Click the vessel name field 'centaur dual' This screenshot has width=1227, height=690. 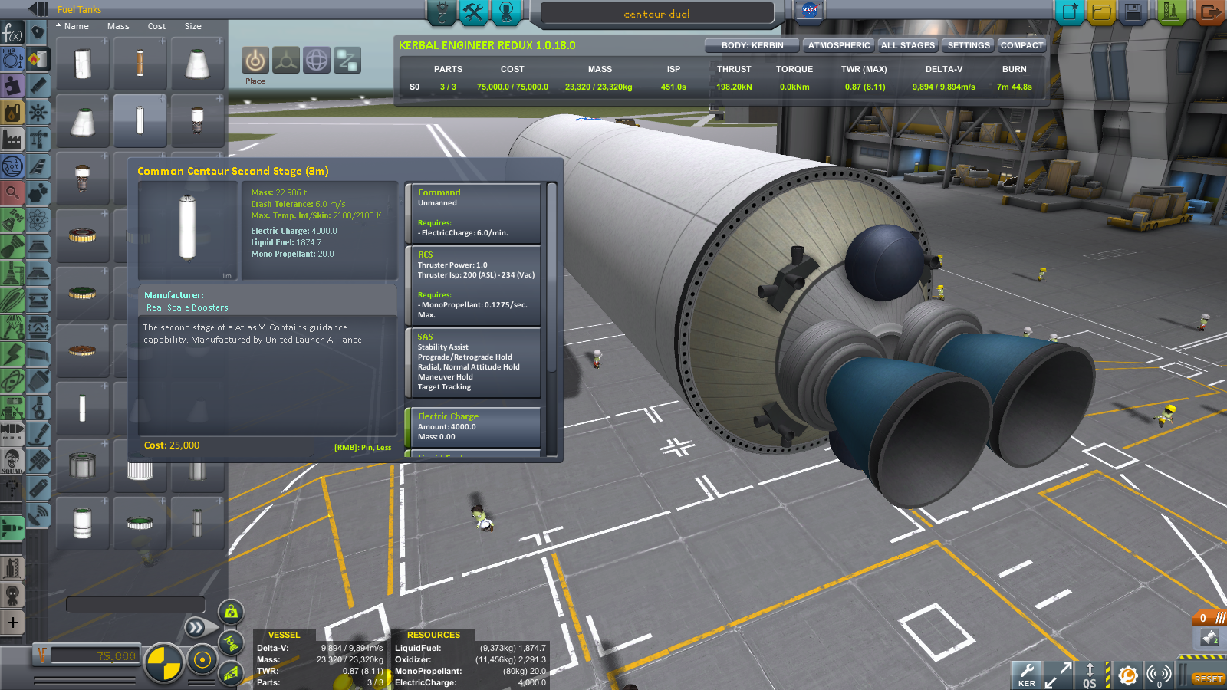(x=657, y=13)
